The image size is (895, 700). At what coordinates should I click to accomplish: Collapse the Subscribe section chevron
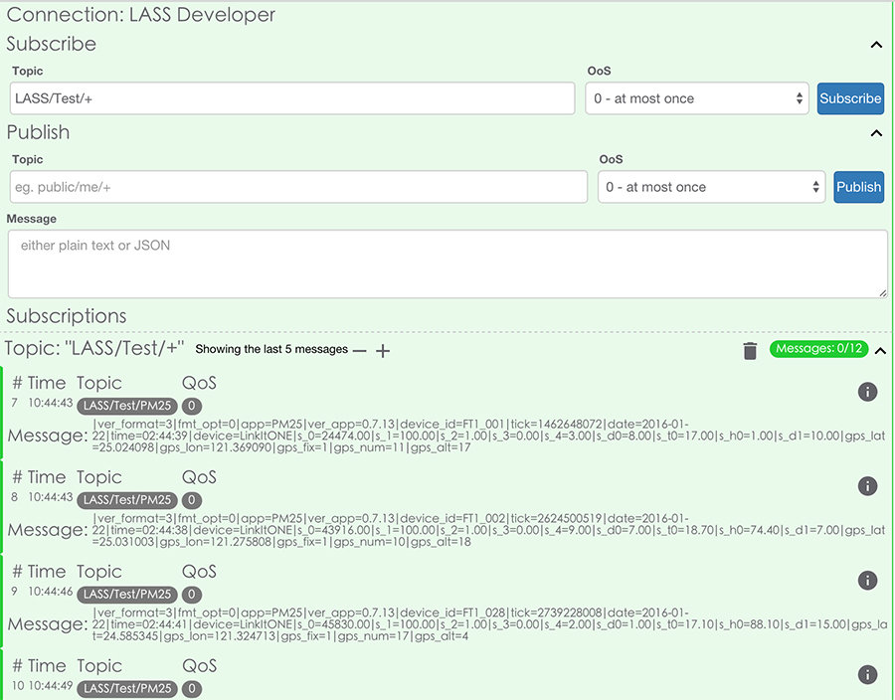point(876,45)
